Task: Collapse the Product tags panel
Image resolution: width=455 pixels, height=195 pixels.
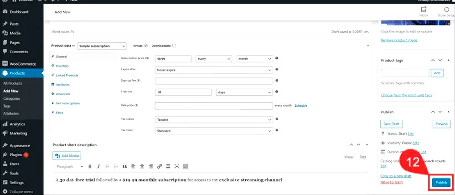Action: pos(448,60)
